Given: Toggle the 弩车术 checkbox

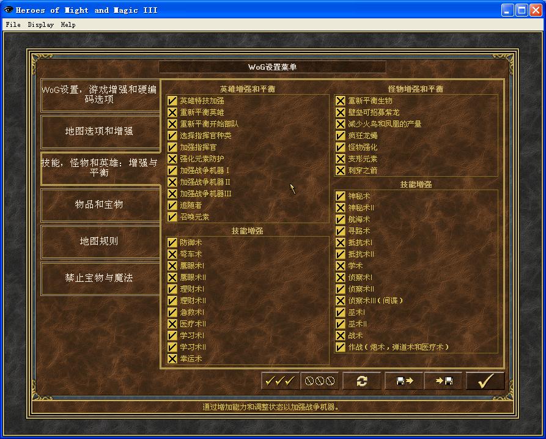Looking at the screenshot, I should point(172,254).
